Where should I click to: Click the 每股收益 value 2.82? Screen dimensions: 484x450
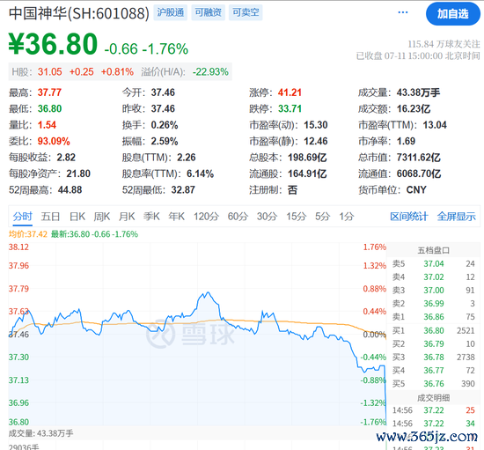[x=66, y=158]
